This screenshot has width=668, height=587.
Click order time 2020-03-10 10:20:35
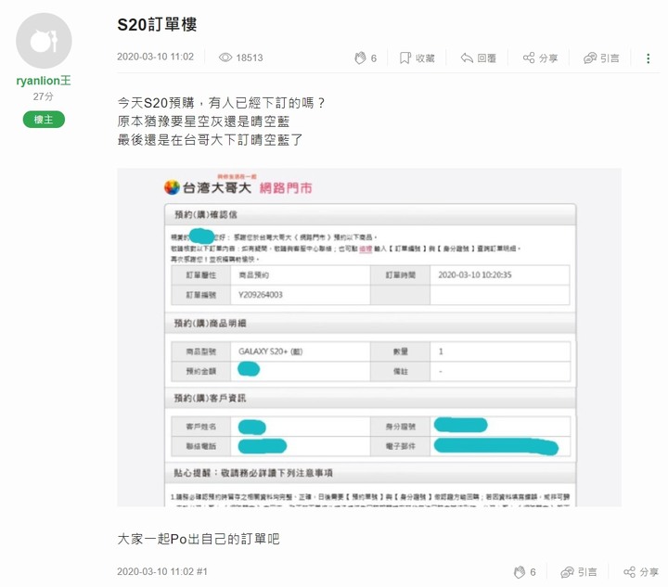[475, 275]
